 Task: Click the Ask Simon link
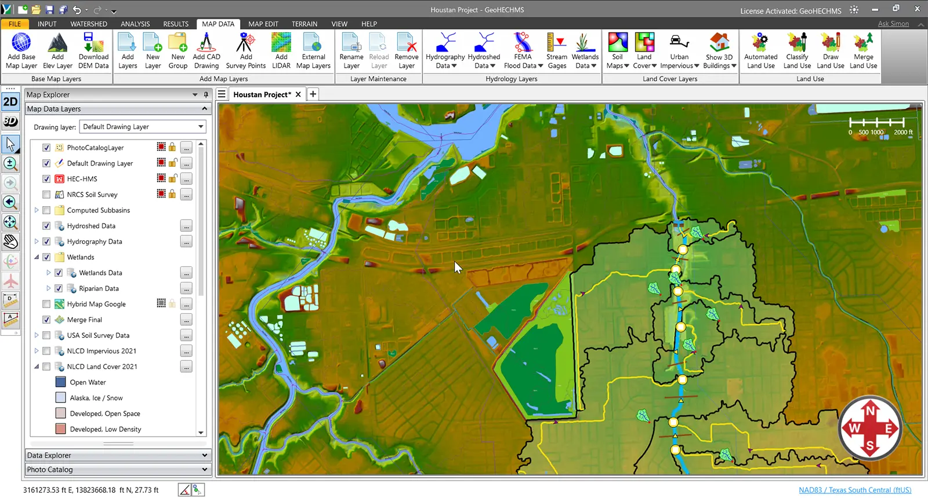(893, 24)
